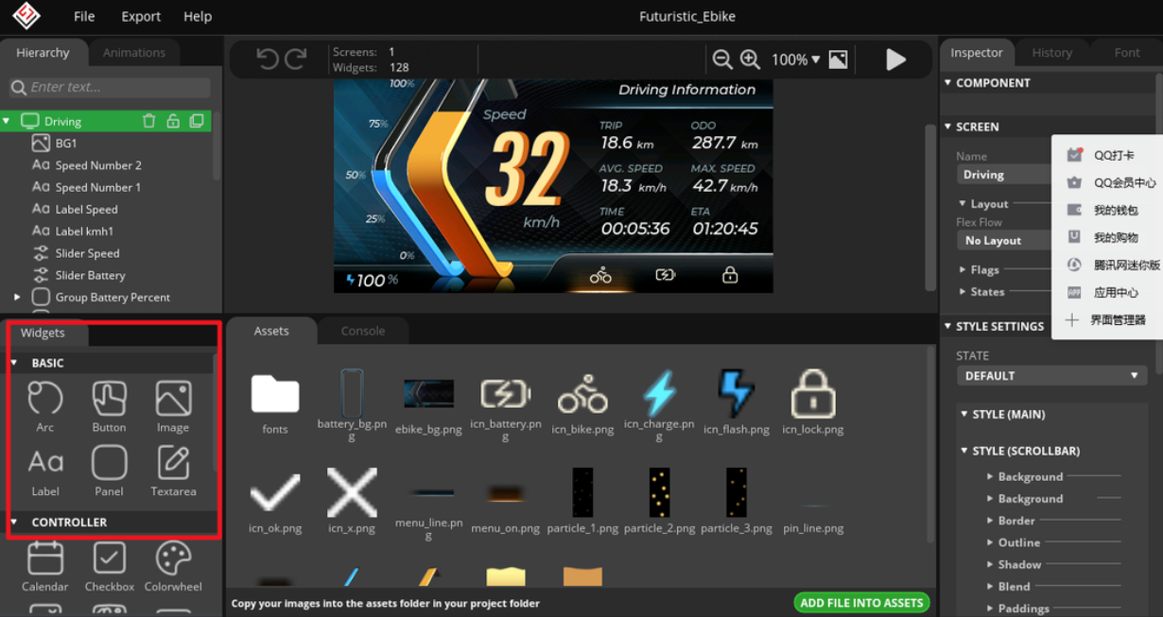
Task: Toggle the lock icon on Driving screen
Action: pyautogui.click(x=173, y=121)
